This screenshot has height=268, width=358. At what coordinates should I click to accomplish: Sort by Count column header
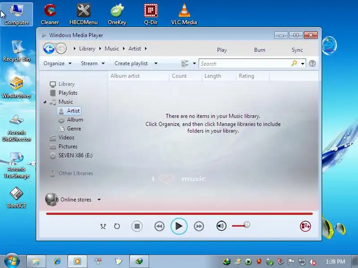186,76
